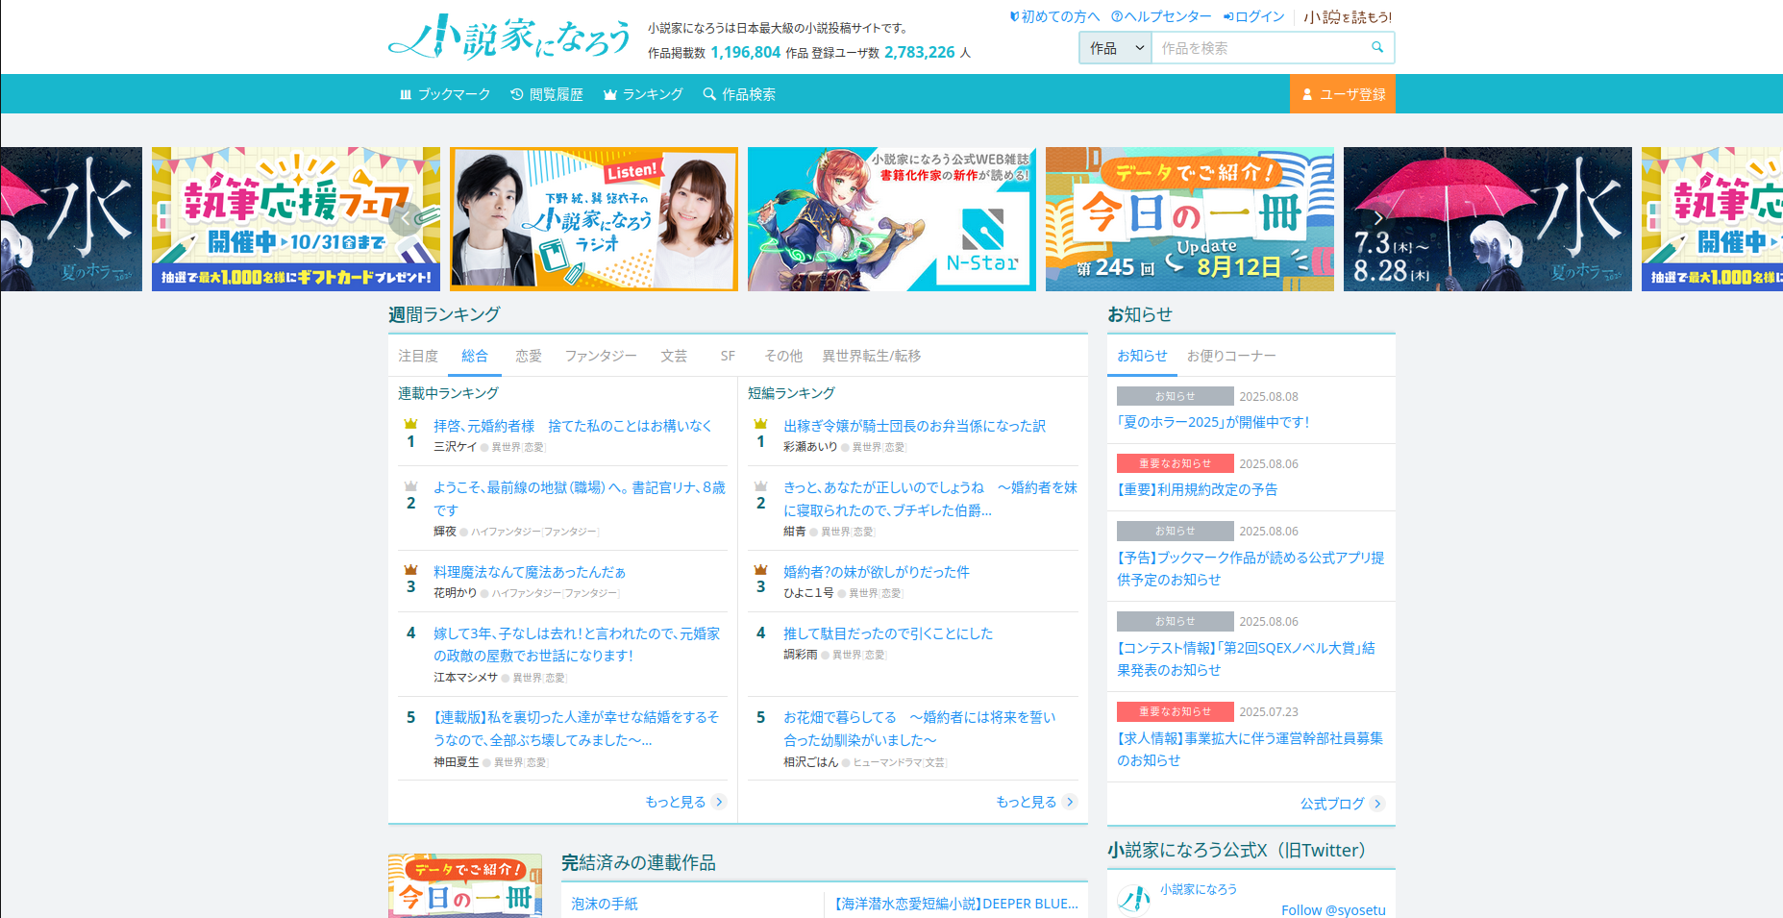The width and height of the screenshot is (1783, 918).
Task: Select the ファンタジー ranking tab
Action: pos(601,356)
